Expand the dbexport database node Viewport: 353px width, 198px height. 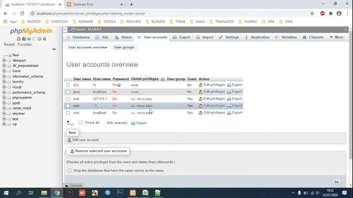point(4,61)
